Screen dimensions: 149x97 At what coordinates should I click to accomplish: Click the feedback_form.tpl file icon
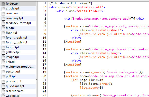coord(3,23)
